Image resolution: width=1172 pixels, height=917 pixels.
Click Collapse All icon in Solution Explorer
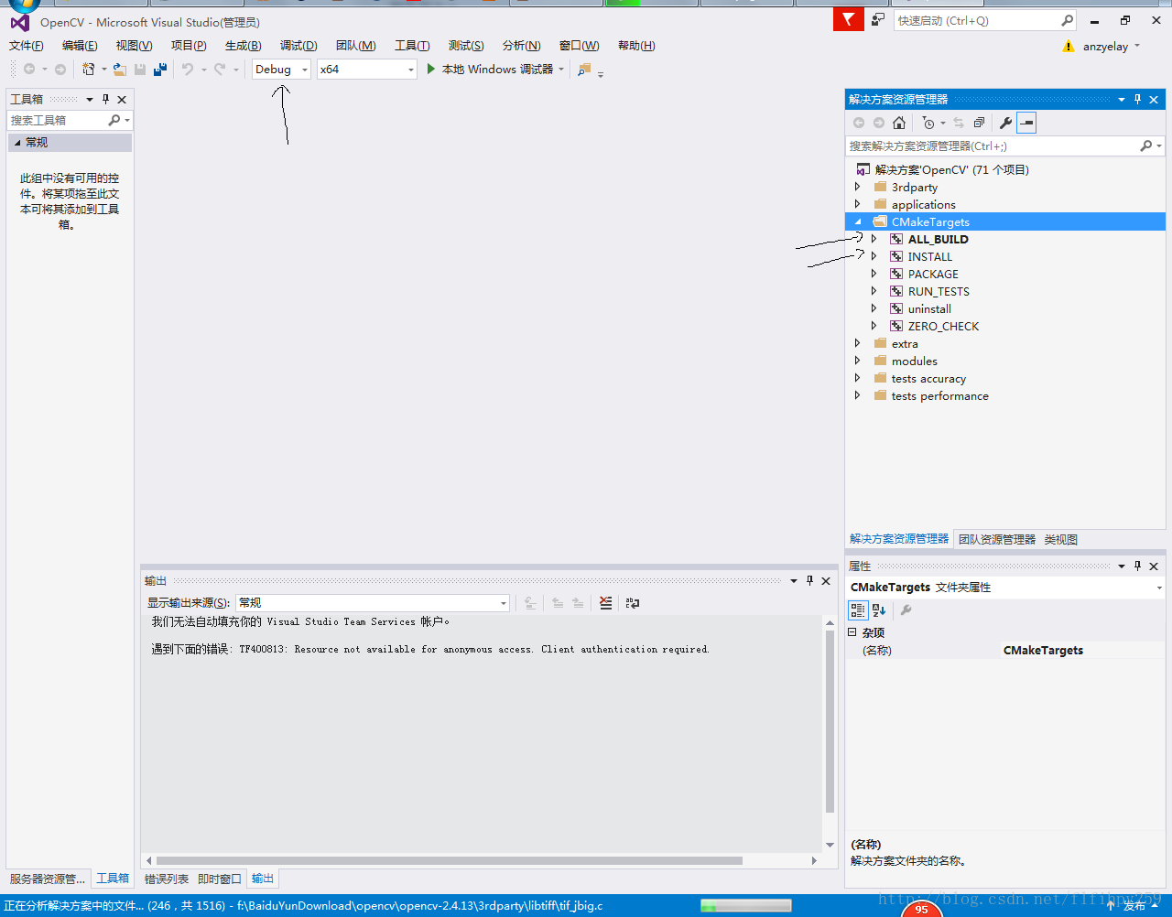tap(979, 123)
